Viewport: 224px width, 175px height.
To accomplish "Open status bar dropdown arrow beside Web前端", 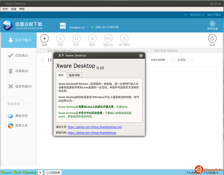I will click(x=40, y=173).
